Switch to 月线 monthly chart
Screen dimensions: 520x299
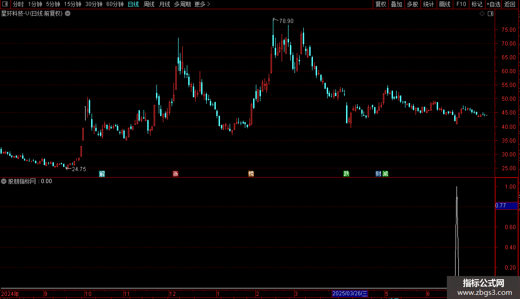point(164,4)
